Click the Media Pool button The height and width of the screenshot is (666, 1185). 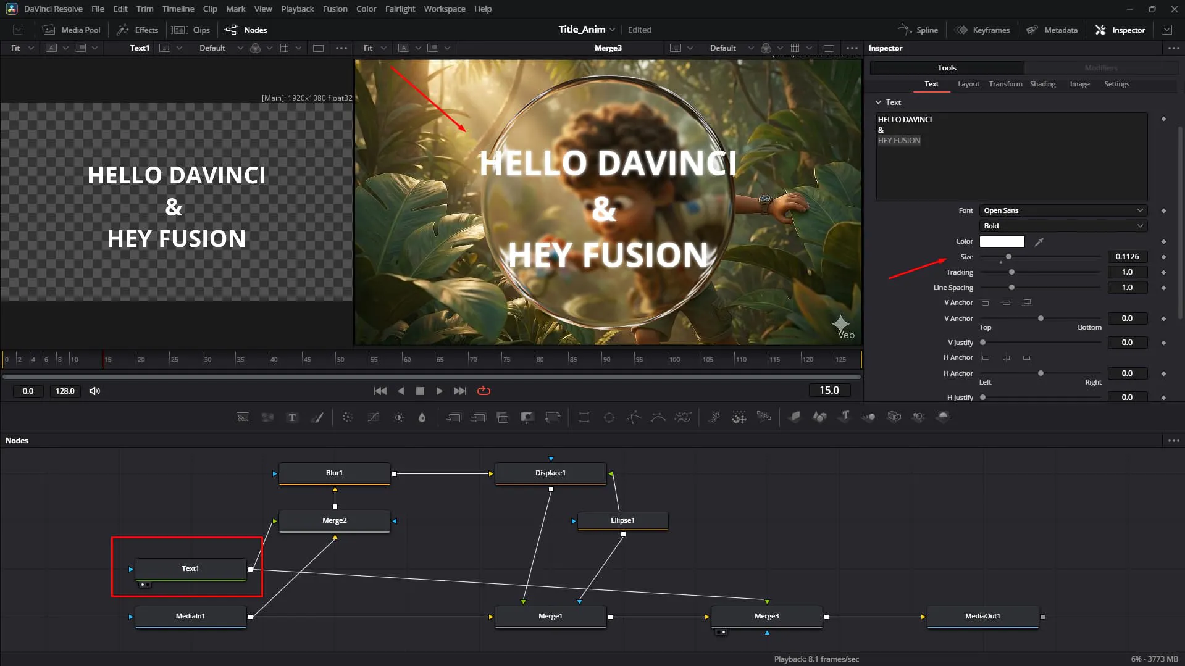[x=72, y=30]
